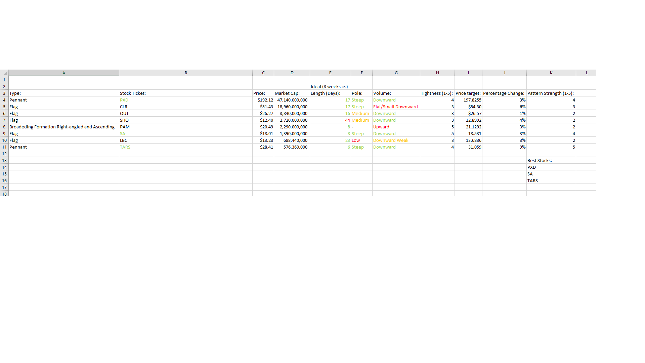The image size is (645, 363).
Task: Click the PXD stock ticker cell
Action: coord(124,100)
